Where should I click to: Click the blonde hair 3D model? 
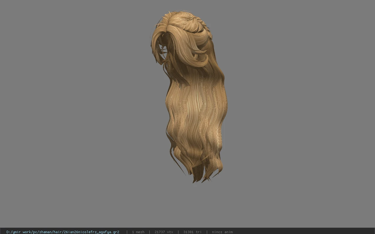pyautogui.click(x=190, y=97)
